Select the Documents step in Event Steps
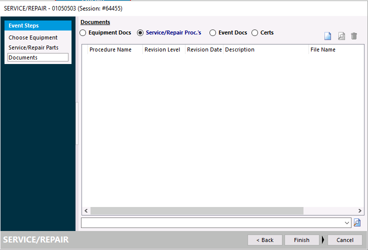 (x=37, y=57)
